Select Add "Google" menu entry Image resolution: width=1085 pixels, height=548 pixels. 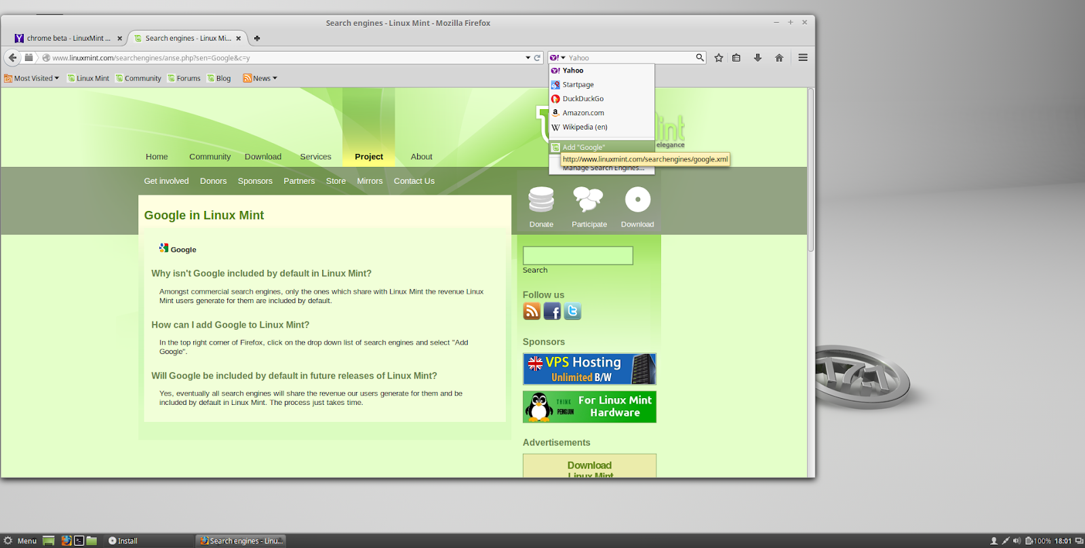(x=601, y=147)
